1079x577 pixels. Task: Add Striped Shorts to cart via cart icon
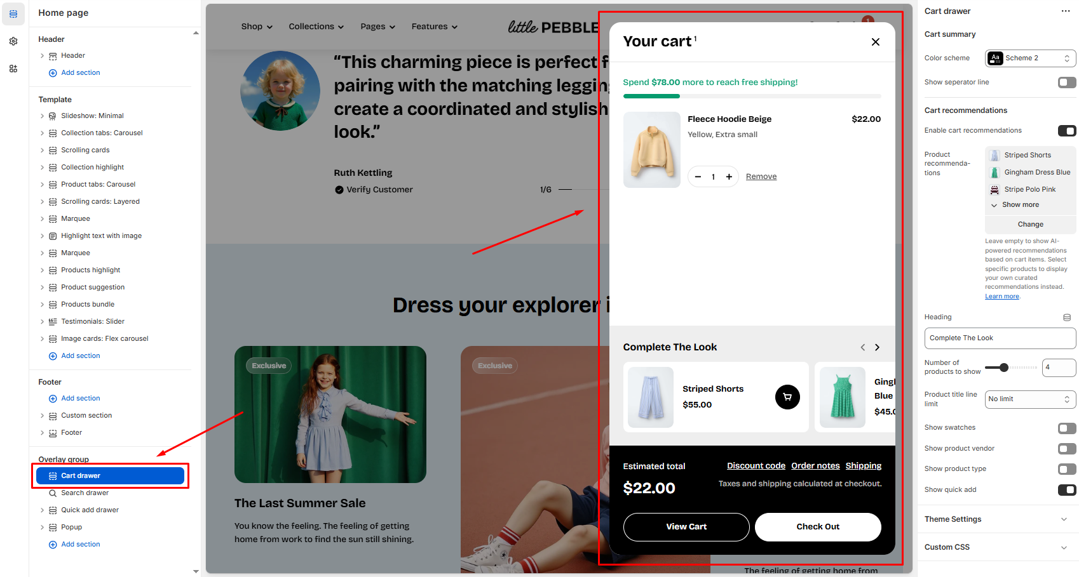coord(787,397)
